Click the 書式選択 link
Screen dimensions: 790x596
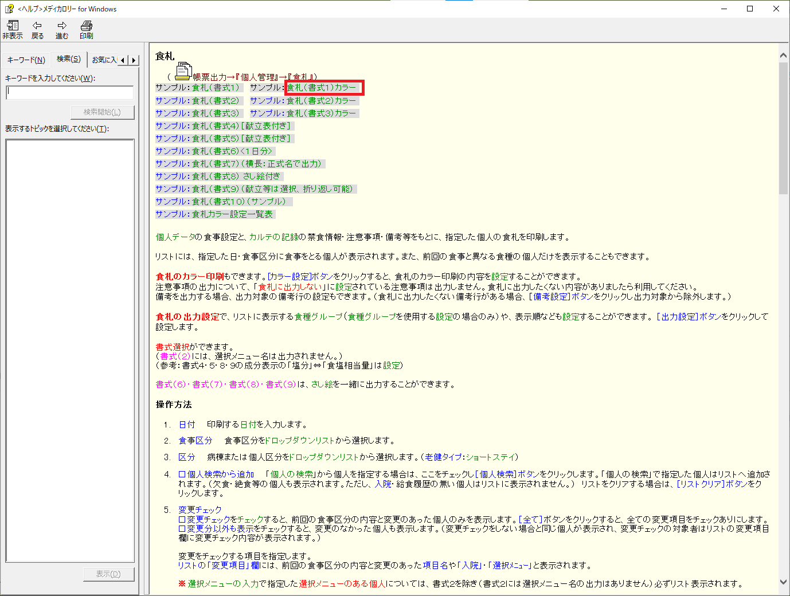[173, 347]
